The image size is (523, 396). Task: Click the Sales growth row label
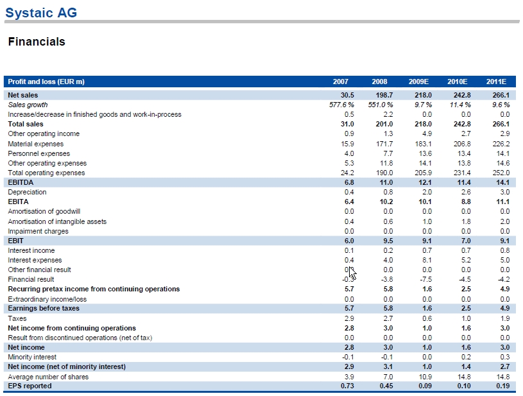(x=28, y=105)
